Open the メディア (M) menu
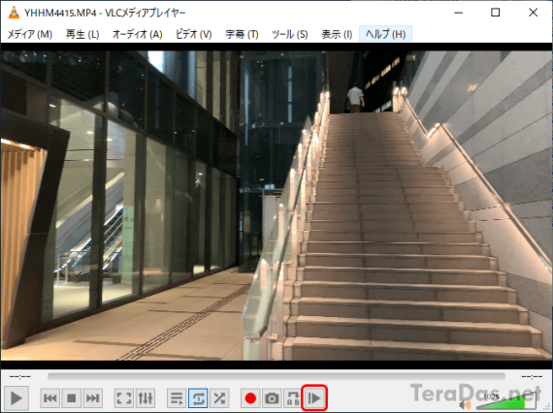Viewport: 553px width, 413px height. click(x=30, y=34)
